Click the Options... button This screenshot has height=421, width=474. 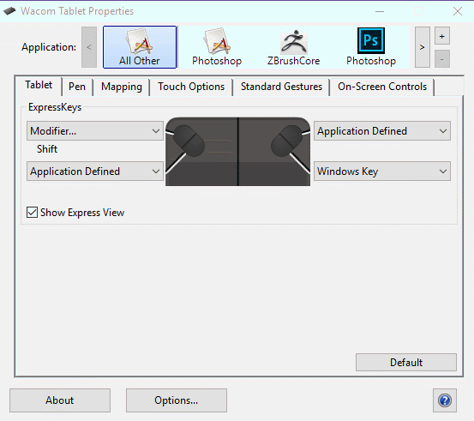click(x=177, y=400)
